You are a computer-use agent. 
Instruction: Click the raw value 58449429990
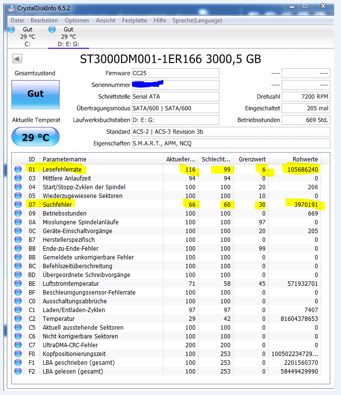tap(299, 371)
